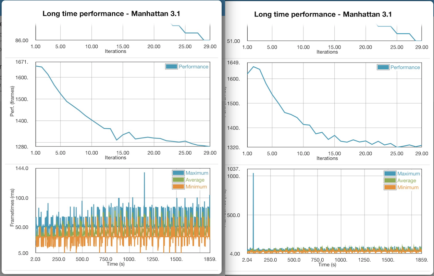Click the '50.00' frametimes axis value
Viewport: 434px width, 276px height.
(x=22, y=227)
